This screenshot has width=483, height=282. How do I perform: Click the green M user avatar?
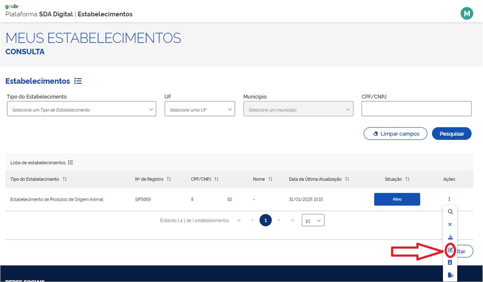pyautogui.click(x=467, y=14)
